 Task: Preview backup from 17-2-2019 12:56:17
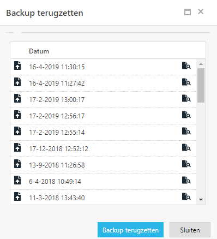click(186, 115)
